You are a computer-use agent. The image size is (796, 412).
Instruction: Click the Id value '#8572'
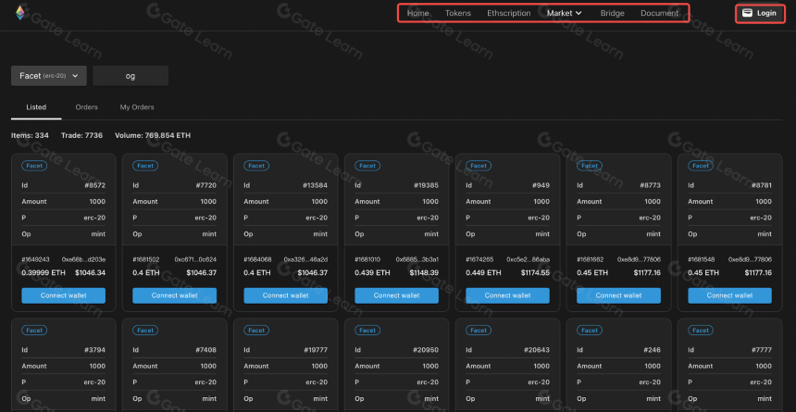pyautogui.click(x=94, y=185)
